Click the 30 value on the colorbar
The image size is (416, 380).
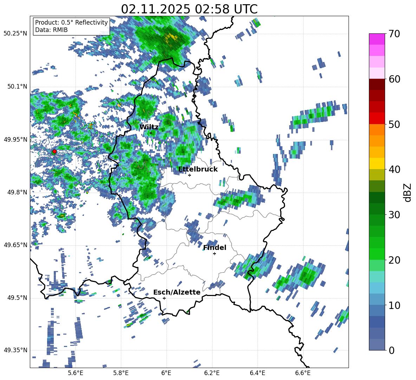click(394, 215)
